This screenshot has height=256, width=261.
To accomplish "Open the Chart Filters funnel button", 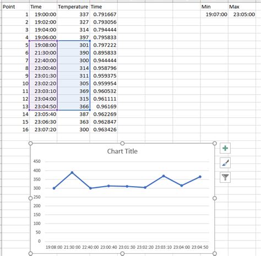I will point(225,177).
